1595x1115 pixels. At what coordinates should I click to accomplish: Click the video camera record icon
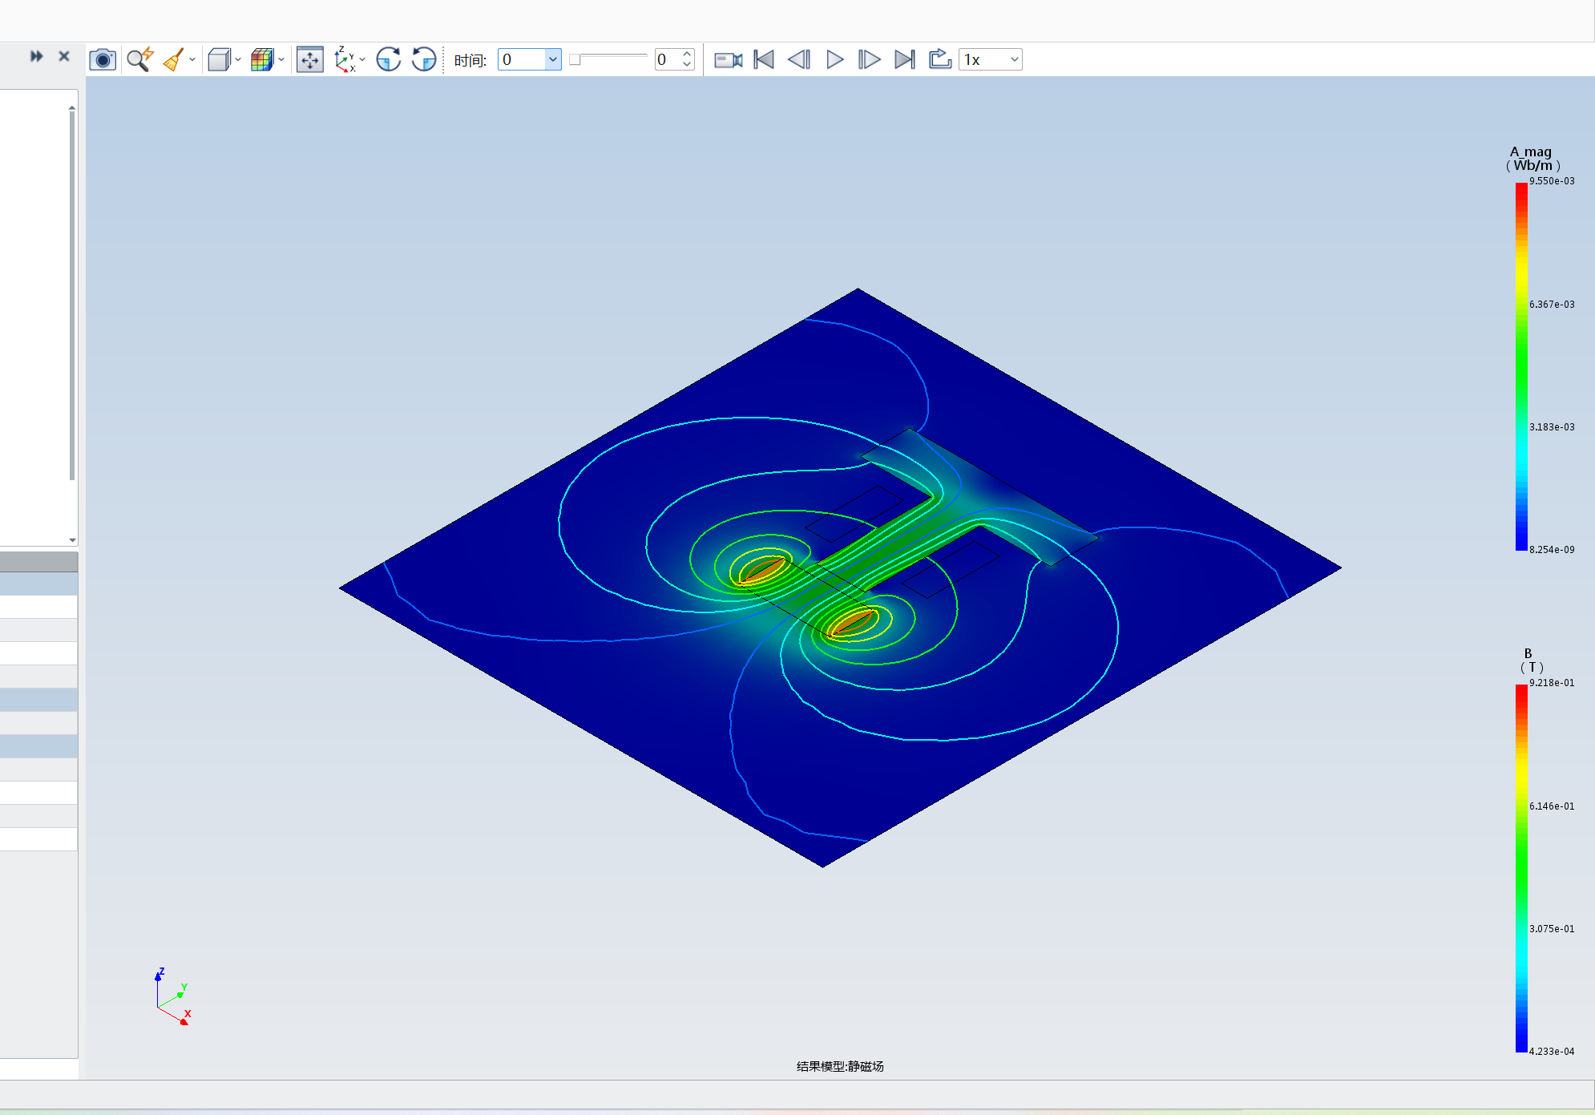[x=729, y=60]
